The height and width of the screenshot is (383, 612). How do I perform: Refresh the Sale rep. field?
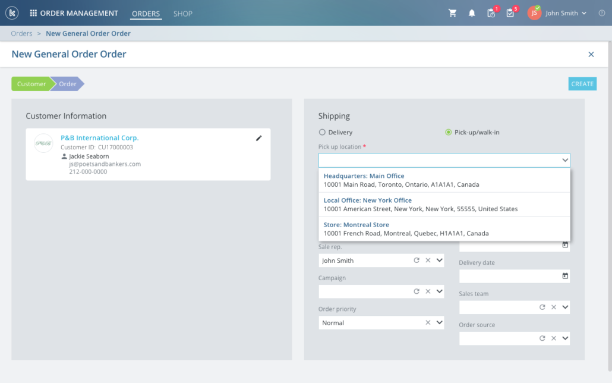coord(417,260)
